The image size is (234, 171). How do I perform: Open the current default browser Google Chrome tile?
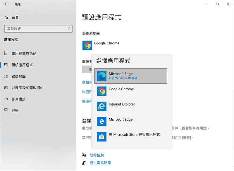(x=101, y=45)
